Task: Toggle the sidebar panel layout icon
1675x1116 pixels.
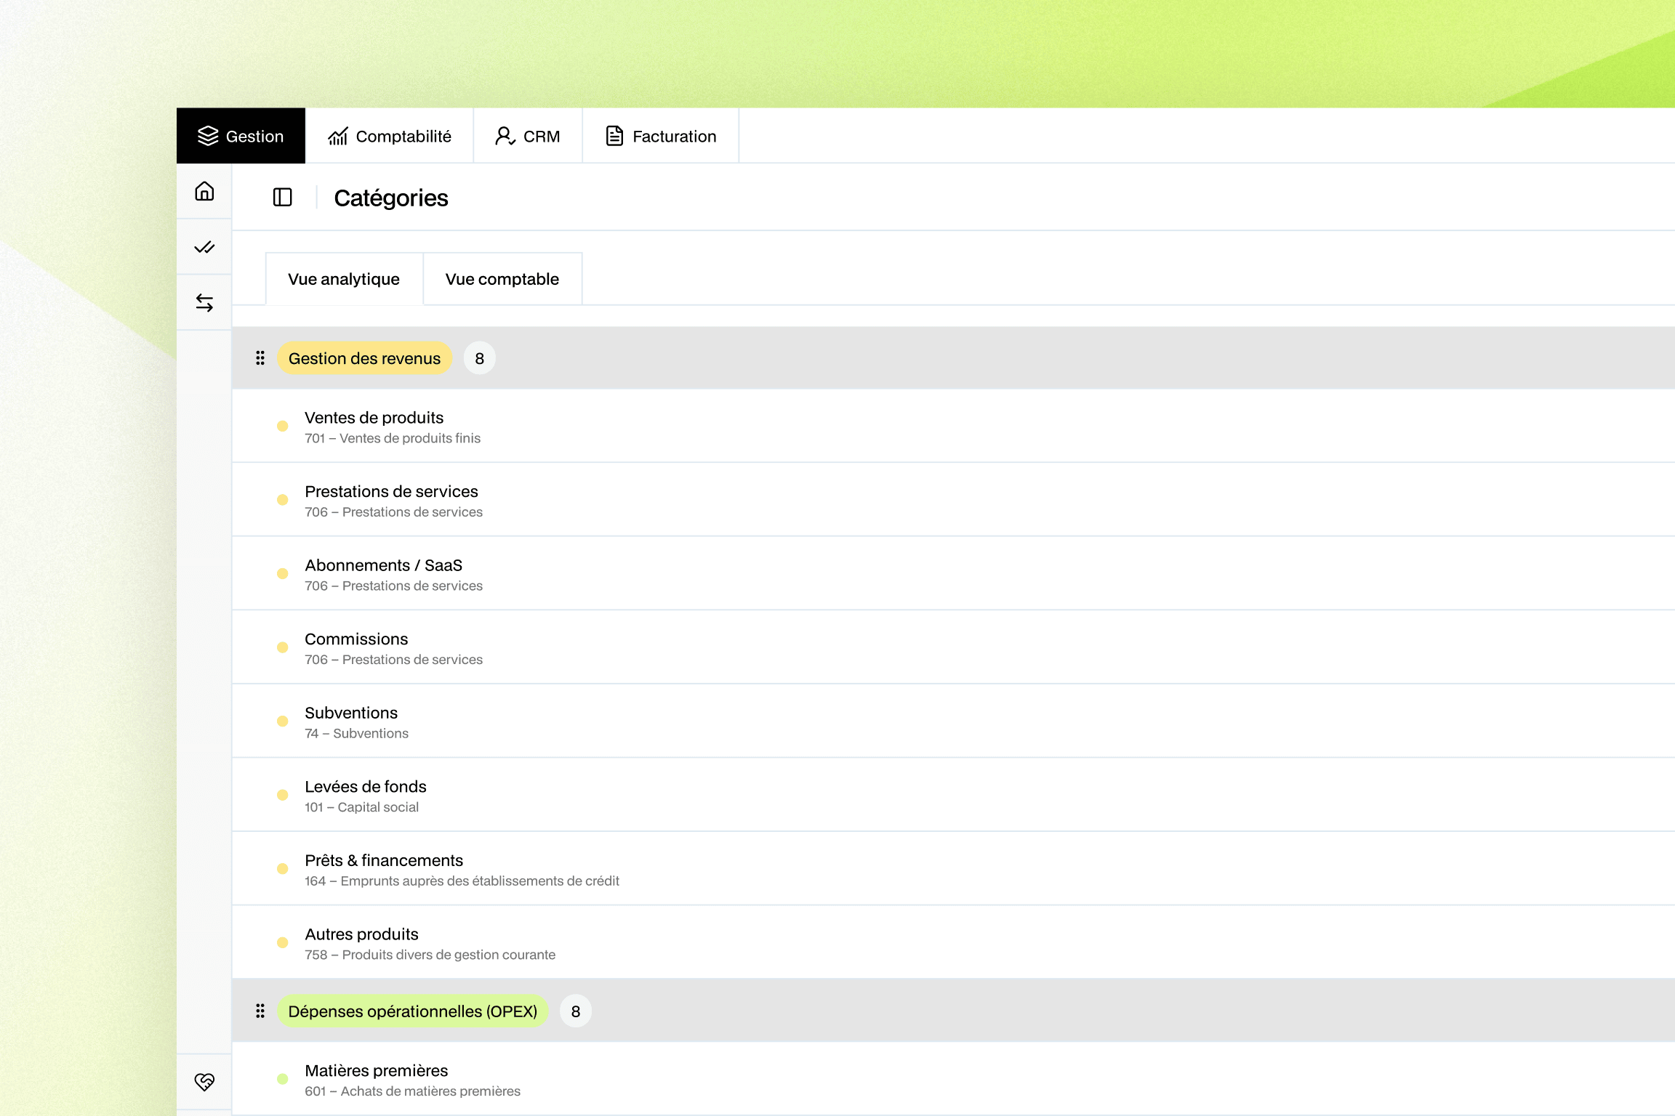Action: (282, 197)
